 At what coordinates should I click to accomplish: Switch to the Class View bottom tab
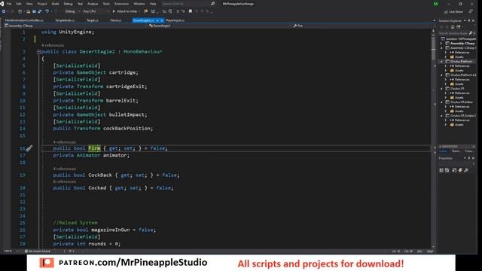[x=468, y=151]
